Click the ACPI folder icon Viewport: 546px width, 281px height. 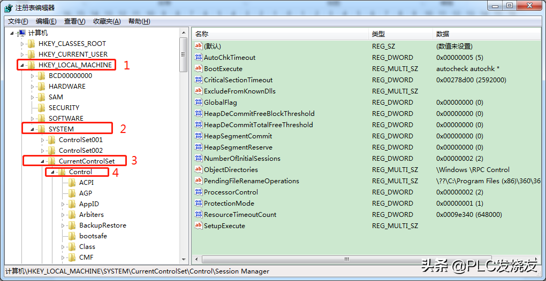pos(72,183)
